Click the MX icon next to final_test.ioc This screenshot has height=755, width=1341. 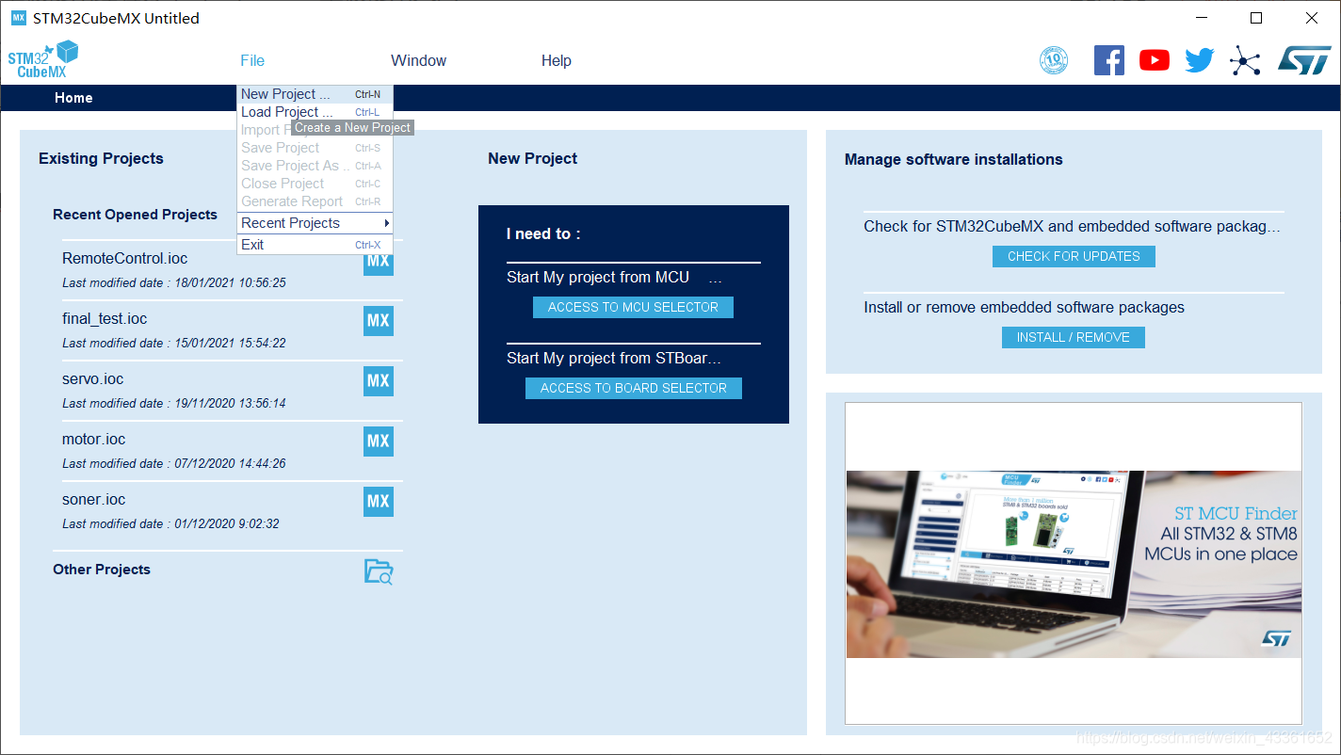(379, 321)
